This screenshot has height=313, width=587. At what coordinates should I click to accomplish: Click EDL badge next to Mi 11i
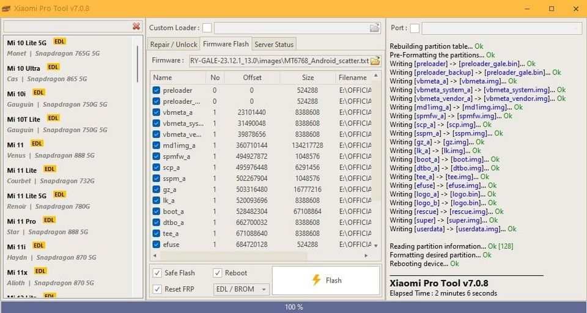click(x=39, y=245)
